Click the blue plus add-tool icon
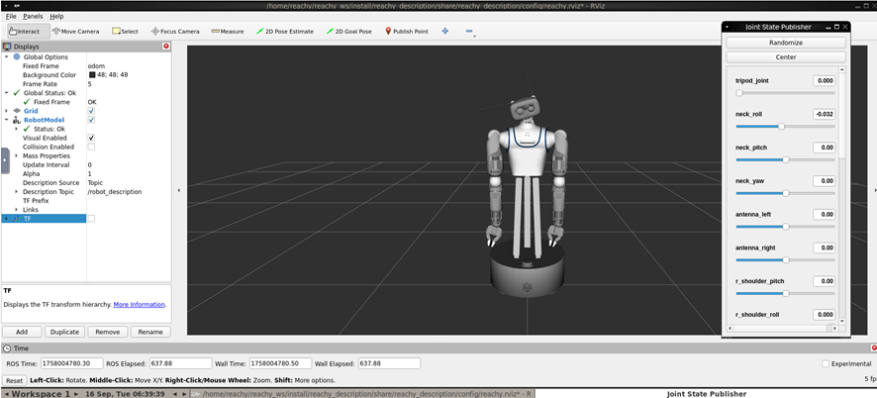 (x=444, y=31)
